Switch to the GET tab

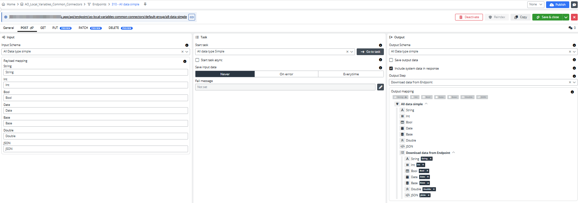43,28
